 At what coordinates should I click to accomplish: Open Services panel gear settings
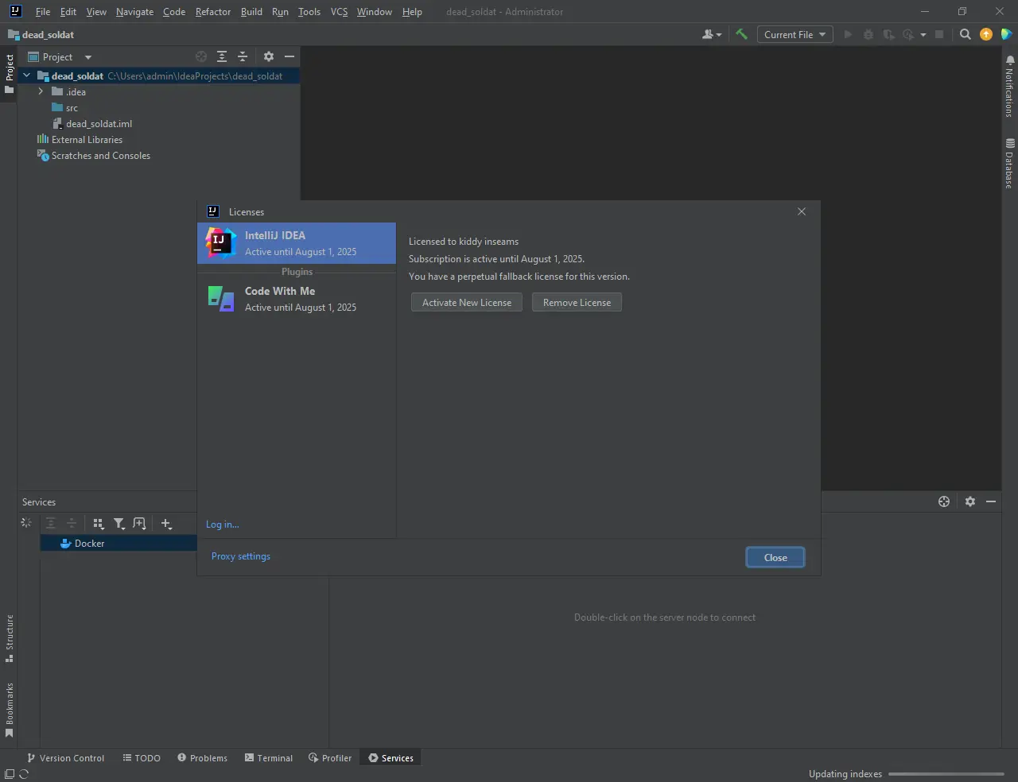970,501
